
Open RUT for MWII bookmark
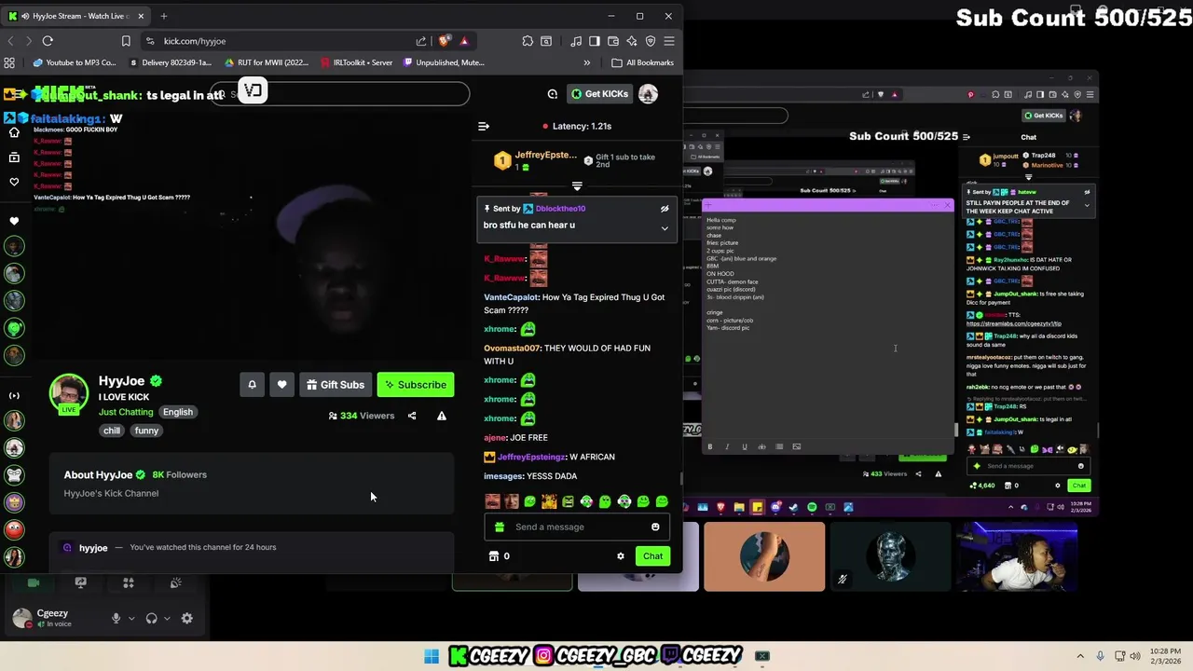point(266,62)
